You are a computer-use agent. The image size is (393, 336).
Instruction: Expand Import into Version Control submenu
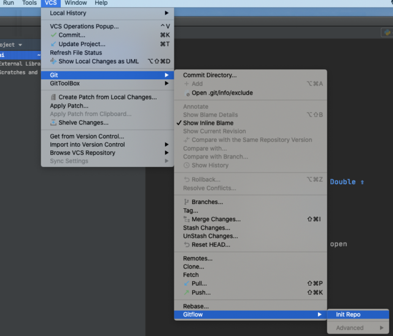point(107,144)
